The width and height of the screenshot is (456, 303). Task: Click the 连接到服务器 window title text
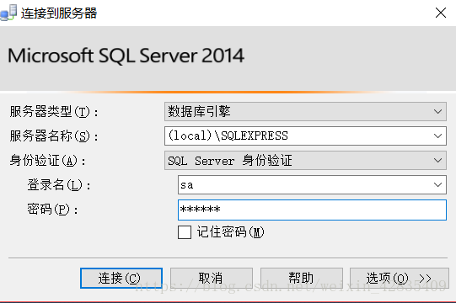[59, 13]
